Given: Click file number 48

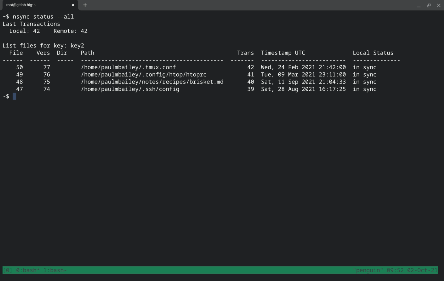Looking at the screenshot, I should click(20, 82).
